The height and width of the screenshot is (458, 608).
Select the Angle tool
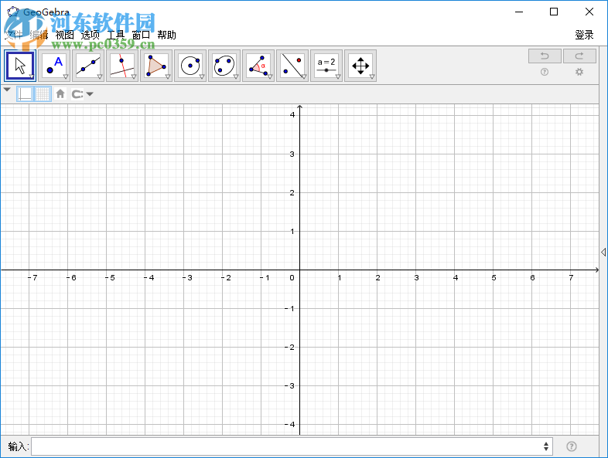point(258,66)
